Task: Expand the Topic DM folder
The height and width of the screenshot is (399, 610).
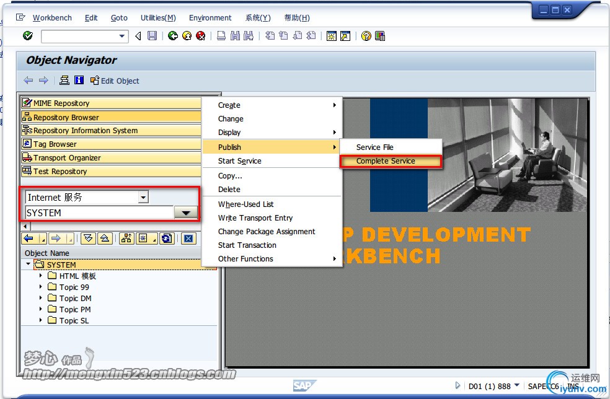Action: [40, 298]
